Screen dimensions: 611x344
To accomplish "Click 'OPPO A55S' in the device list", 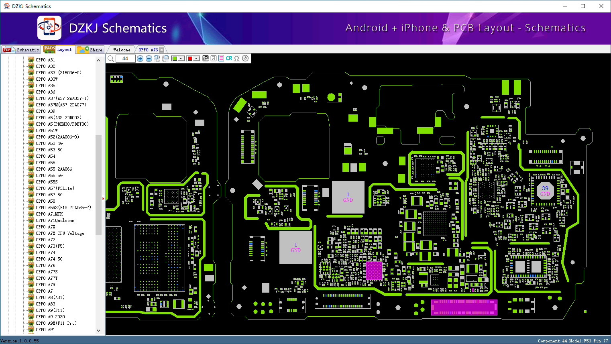I will coord(47,182).
